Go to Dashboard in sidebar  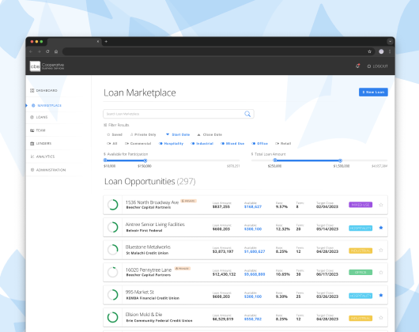click(43, 91)
